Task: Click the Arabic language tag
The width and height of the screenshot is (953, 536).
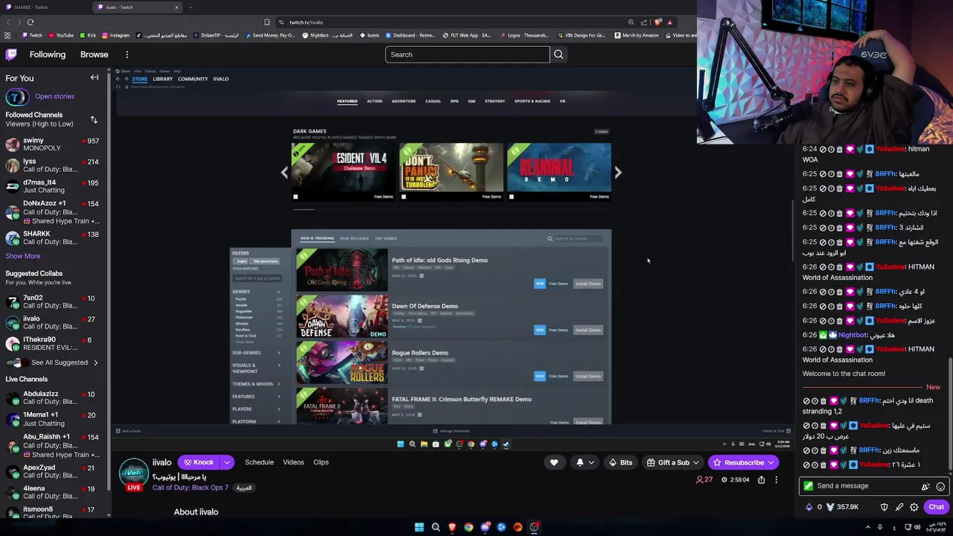Action: [244, 488]
